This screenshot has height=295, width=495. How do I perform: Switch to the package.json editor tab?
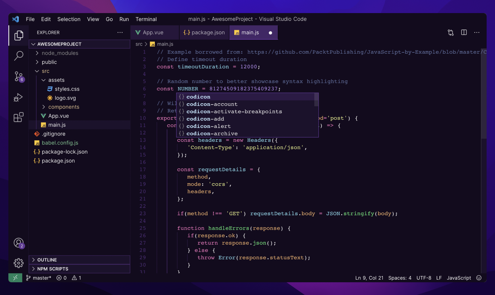pos(204,33)
